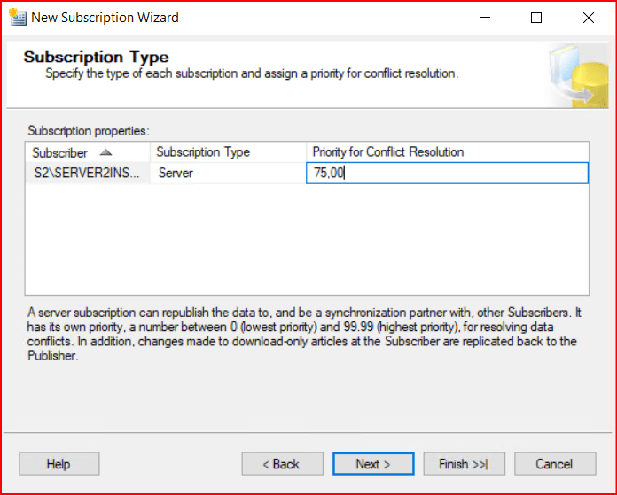Click the sort arrow in the Subscriber header
This screenshot has height=495, width=617.
(x=105, y=152)
